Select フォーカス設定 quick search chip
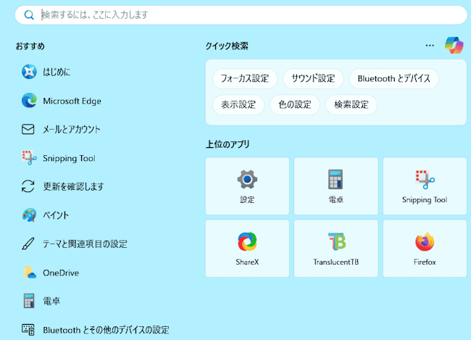This screenshot has height=340, width=471. click(x=245, y=78)
